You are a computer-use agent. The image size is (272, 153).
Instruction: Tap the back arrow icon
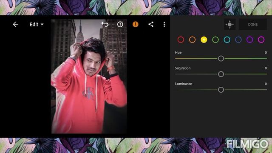[15, 24]
